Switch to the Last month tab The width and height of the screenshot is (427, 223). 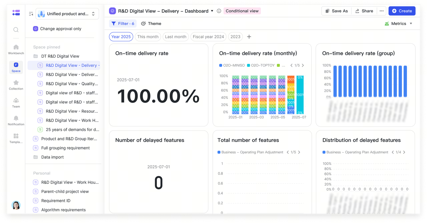[175, 37]
